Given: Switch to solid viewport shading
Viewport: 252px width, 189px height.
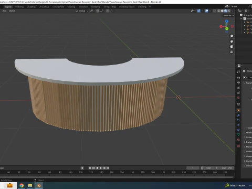Looking at the screenshot, I should click(222, 11).
